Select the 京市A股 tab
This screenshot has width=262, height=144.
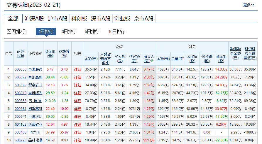pyautogui.click(x=143, y=19)
